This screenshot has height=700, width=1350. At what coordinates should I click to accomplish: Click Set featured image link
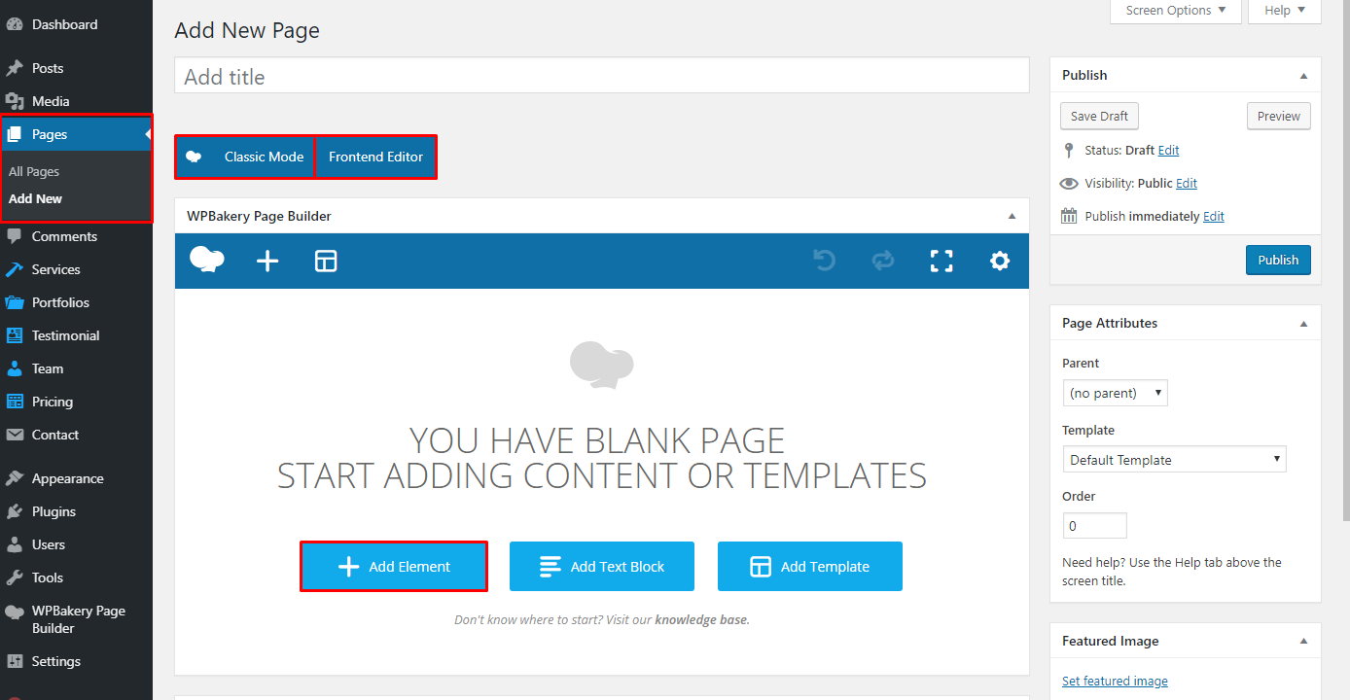point(1115,682)
